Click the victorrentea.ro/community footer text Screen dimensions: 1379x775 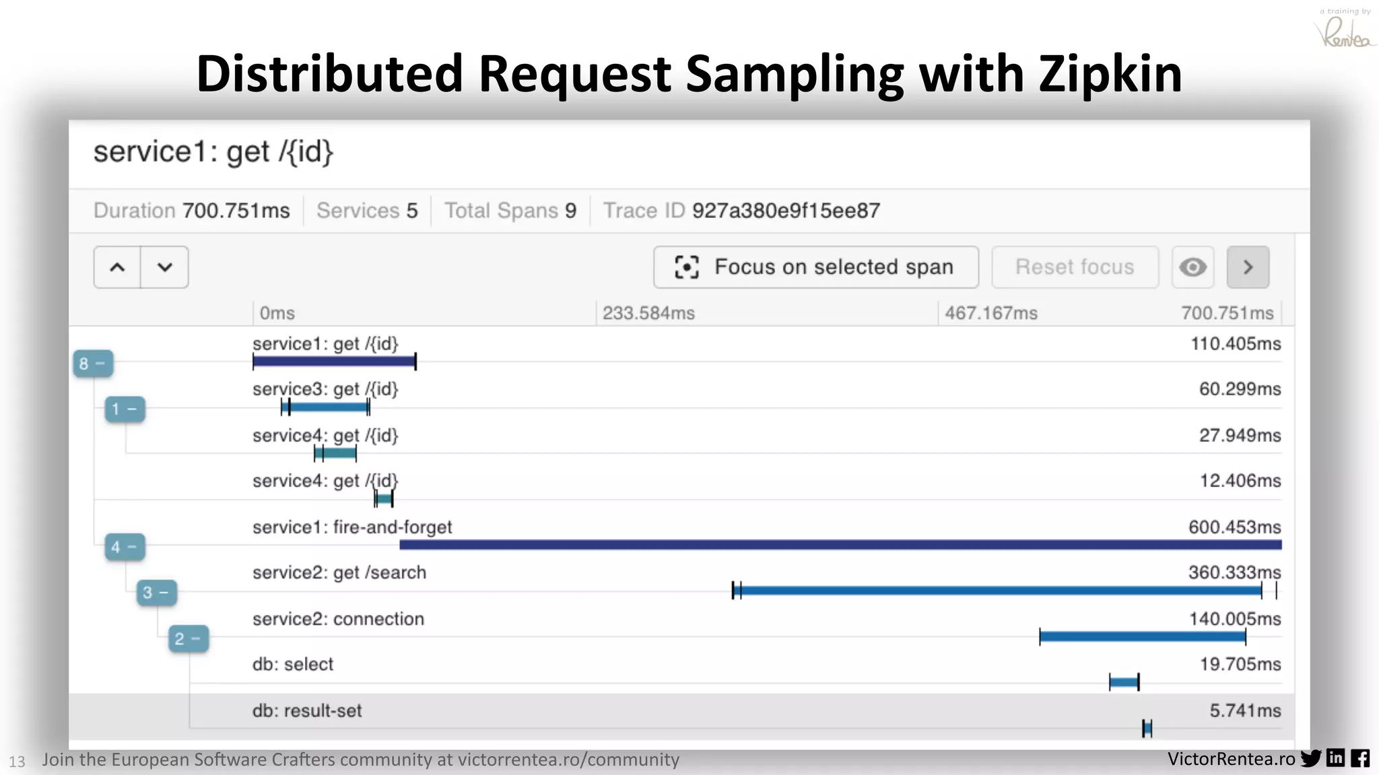pyautogui.click(x=568, y=760)
